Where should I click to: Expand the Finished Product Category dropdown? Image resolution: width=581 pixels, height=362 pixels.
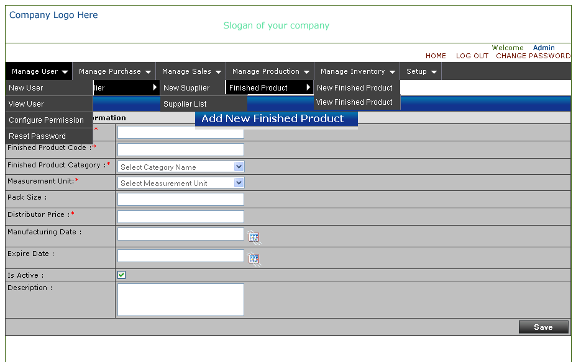(x=239, y=167)
